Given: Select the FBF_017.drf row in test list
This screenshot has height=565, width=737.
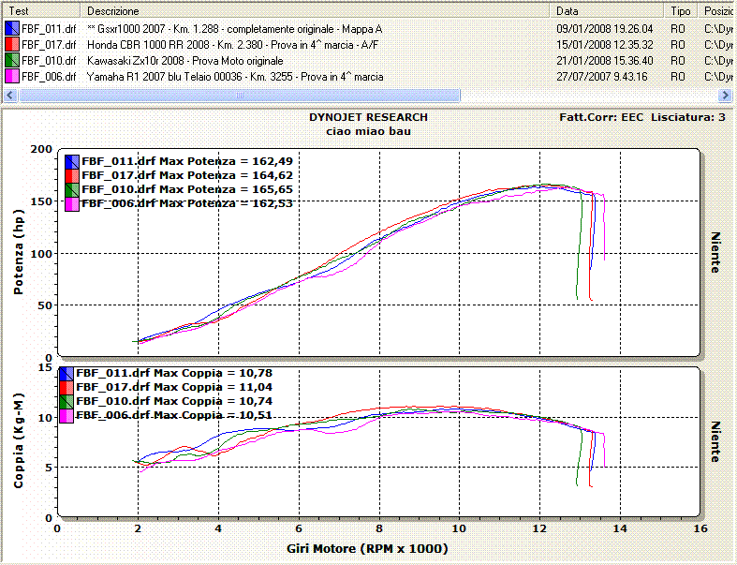Looking at the screenshot, I should (369, 45).
